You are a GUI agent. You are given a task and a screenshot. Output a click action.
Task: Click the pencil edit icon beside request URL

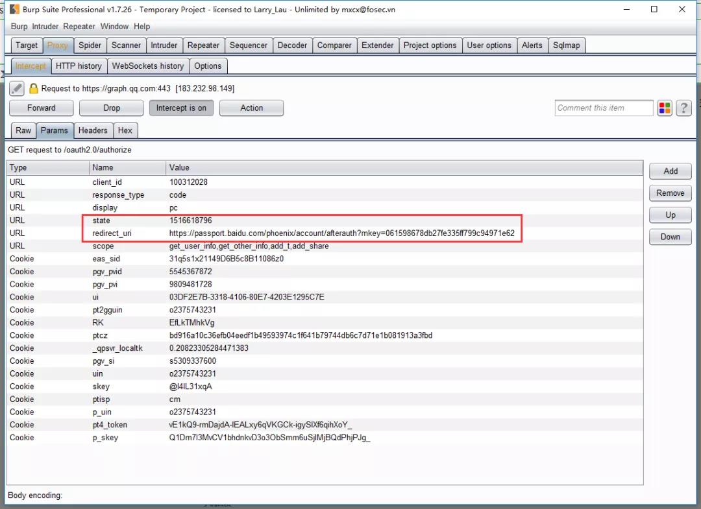[x=16, y=88]
